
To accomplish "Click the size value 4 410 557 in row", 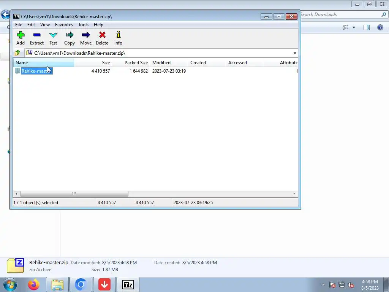I will tap(100, 71).
